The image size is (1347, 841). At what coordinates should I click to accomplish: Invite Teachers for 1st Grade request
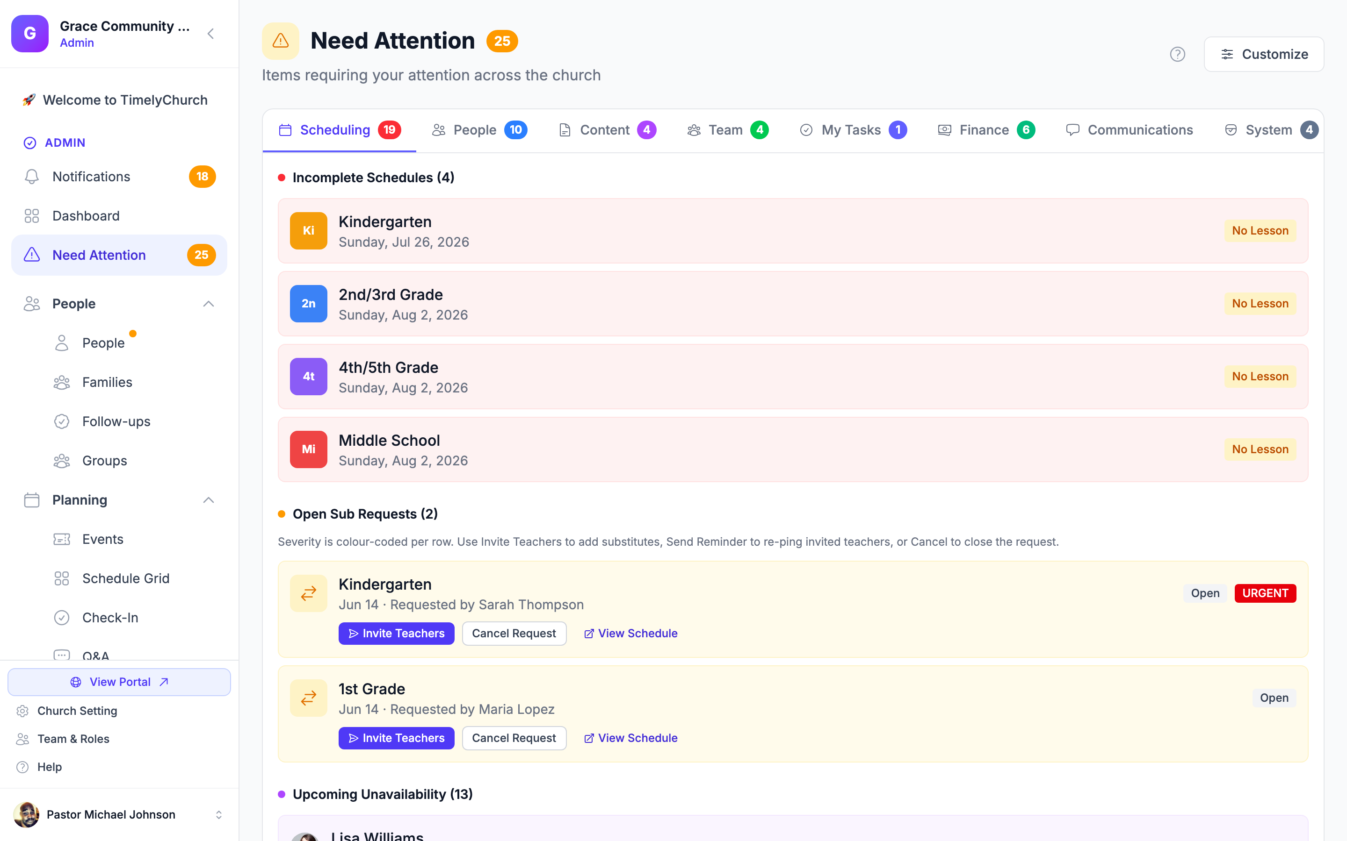(396, 738)
